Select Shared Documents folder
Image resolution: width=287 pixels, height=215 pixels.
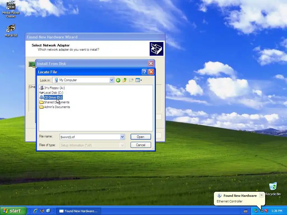pos(54,102)
